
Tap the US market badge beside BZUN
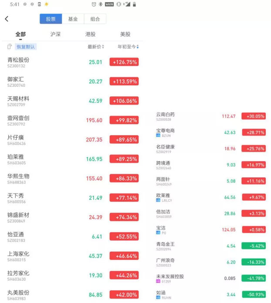pyautogui.click(x=158, y=136)
